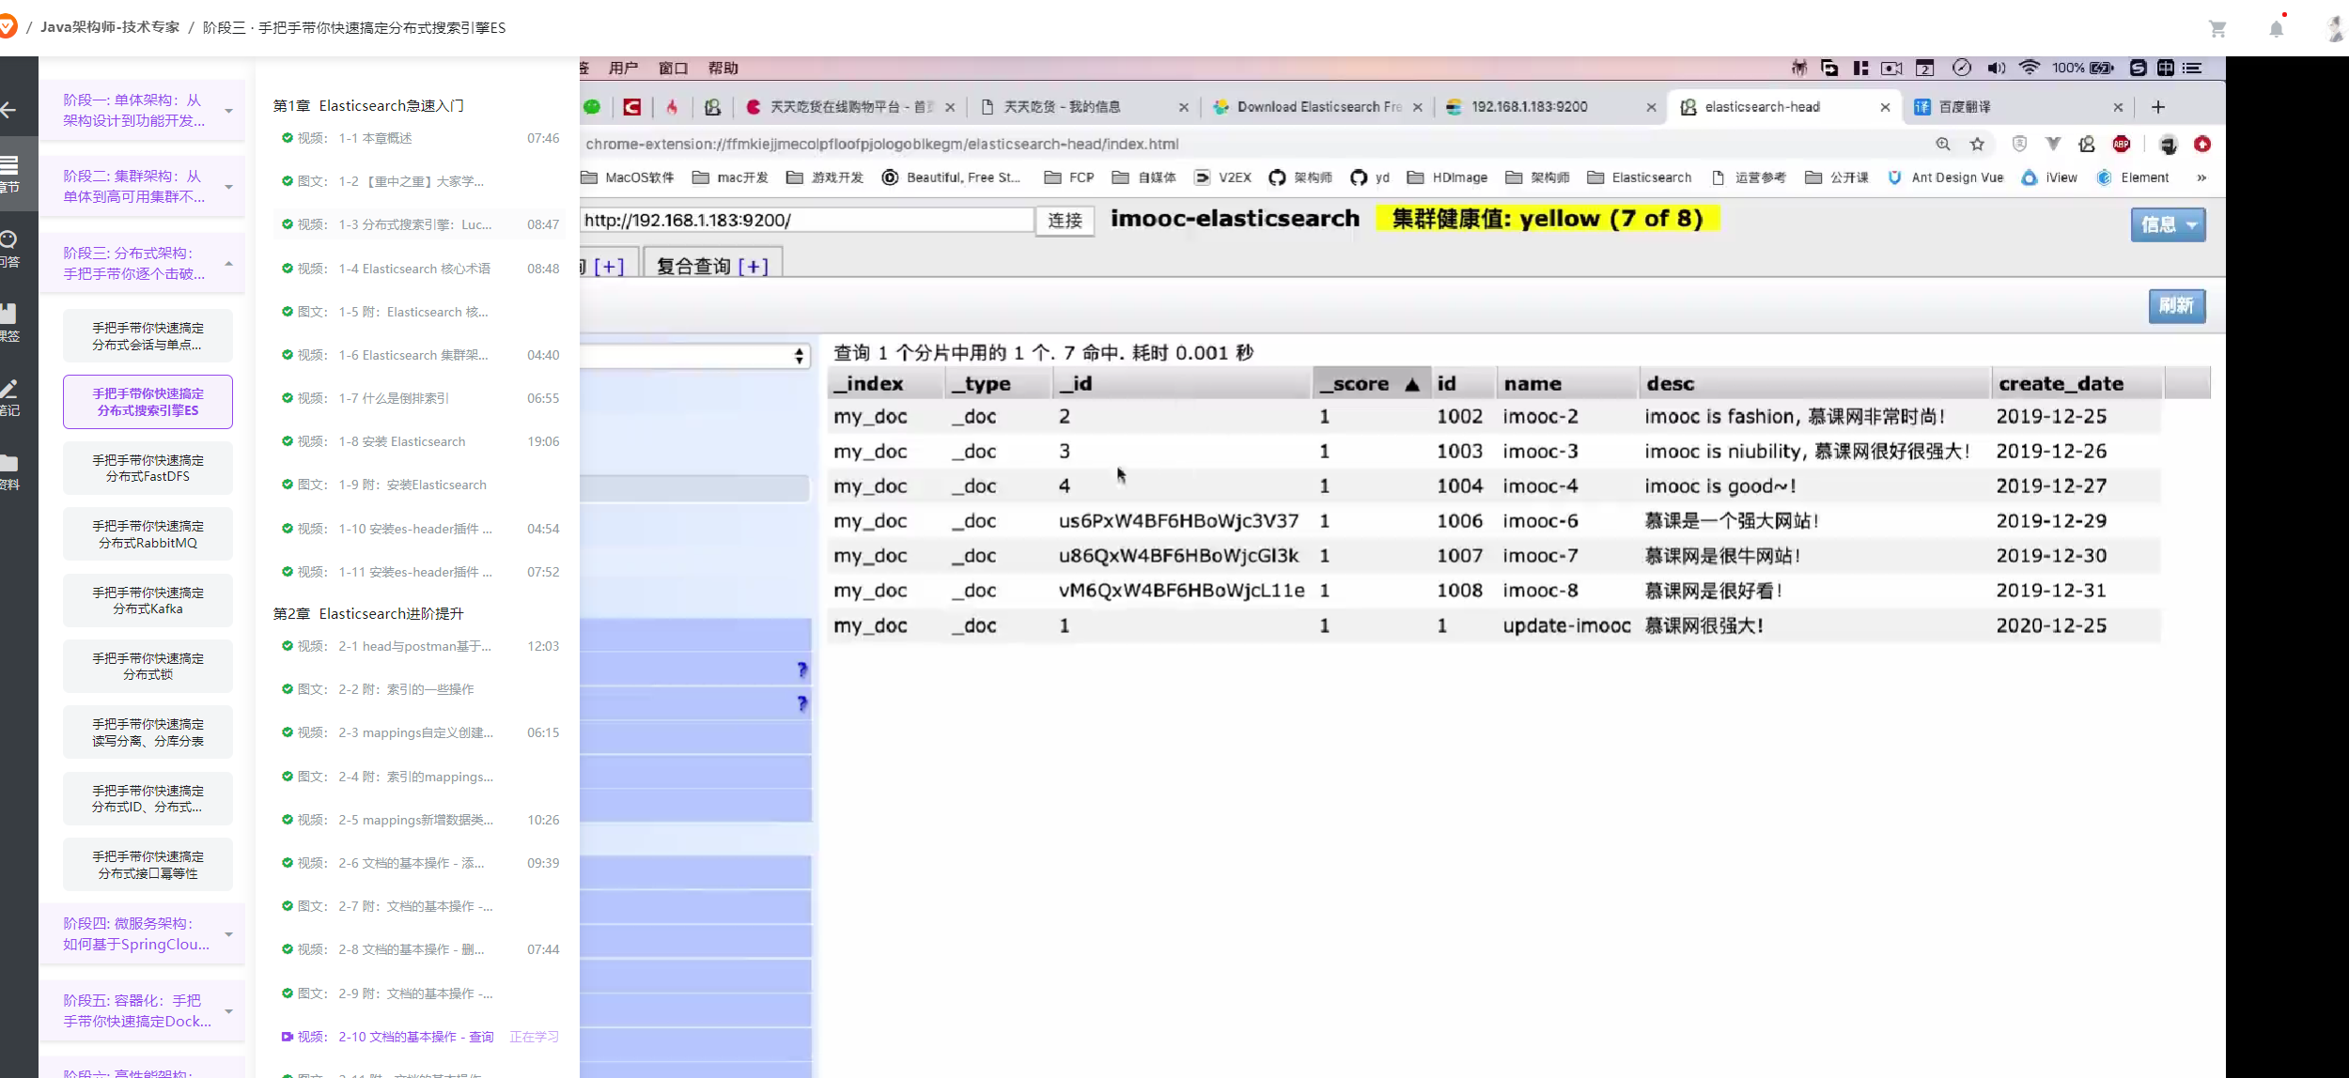Expand 阶段二 集群架构 section
The image size is (2349, 1078).
[x=142, y=187]
